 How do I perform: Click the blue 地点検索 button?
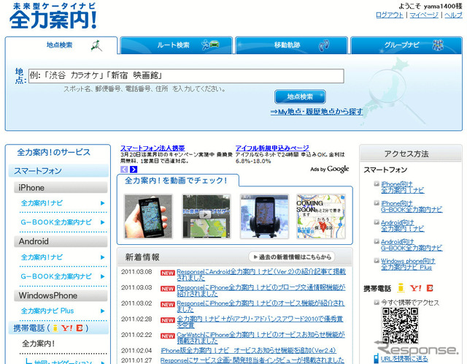pos(300,96)
